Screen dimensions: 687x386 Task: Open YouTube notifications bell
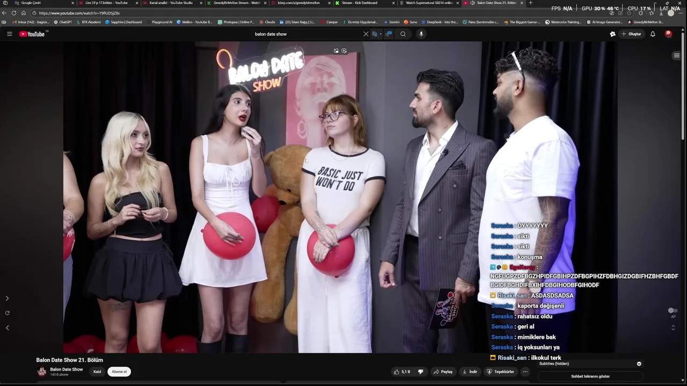pos(653,34)
